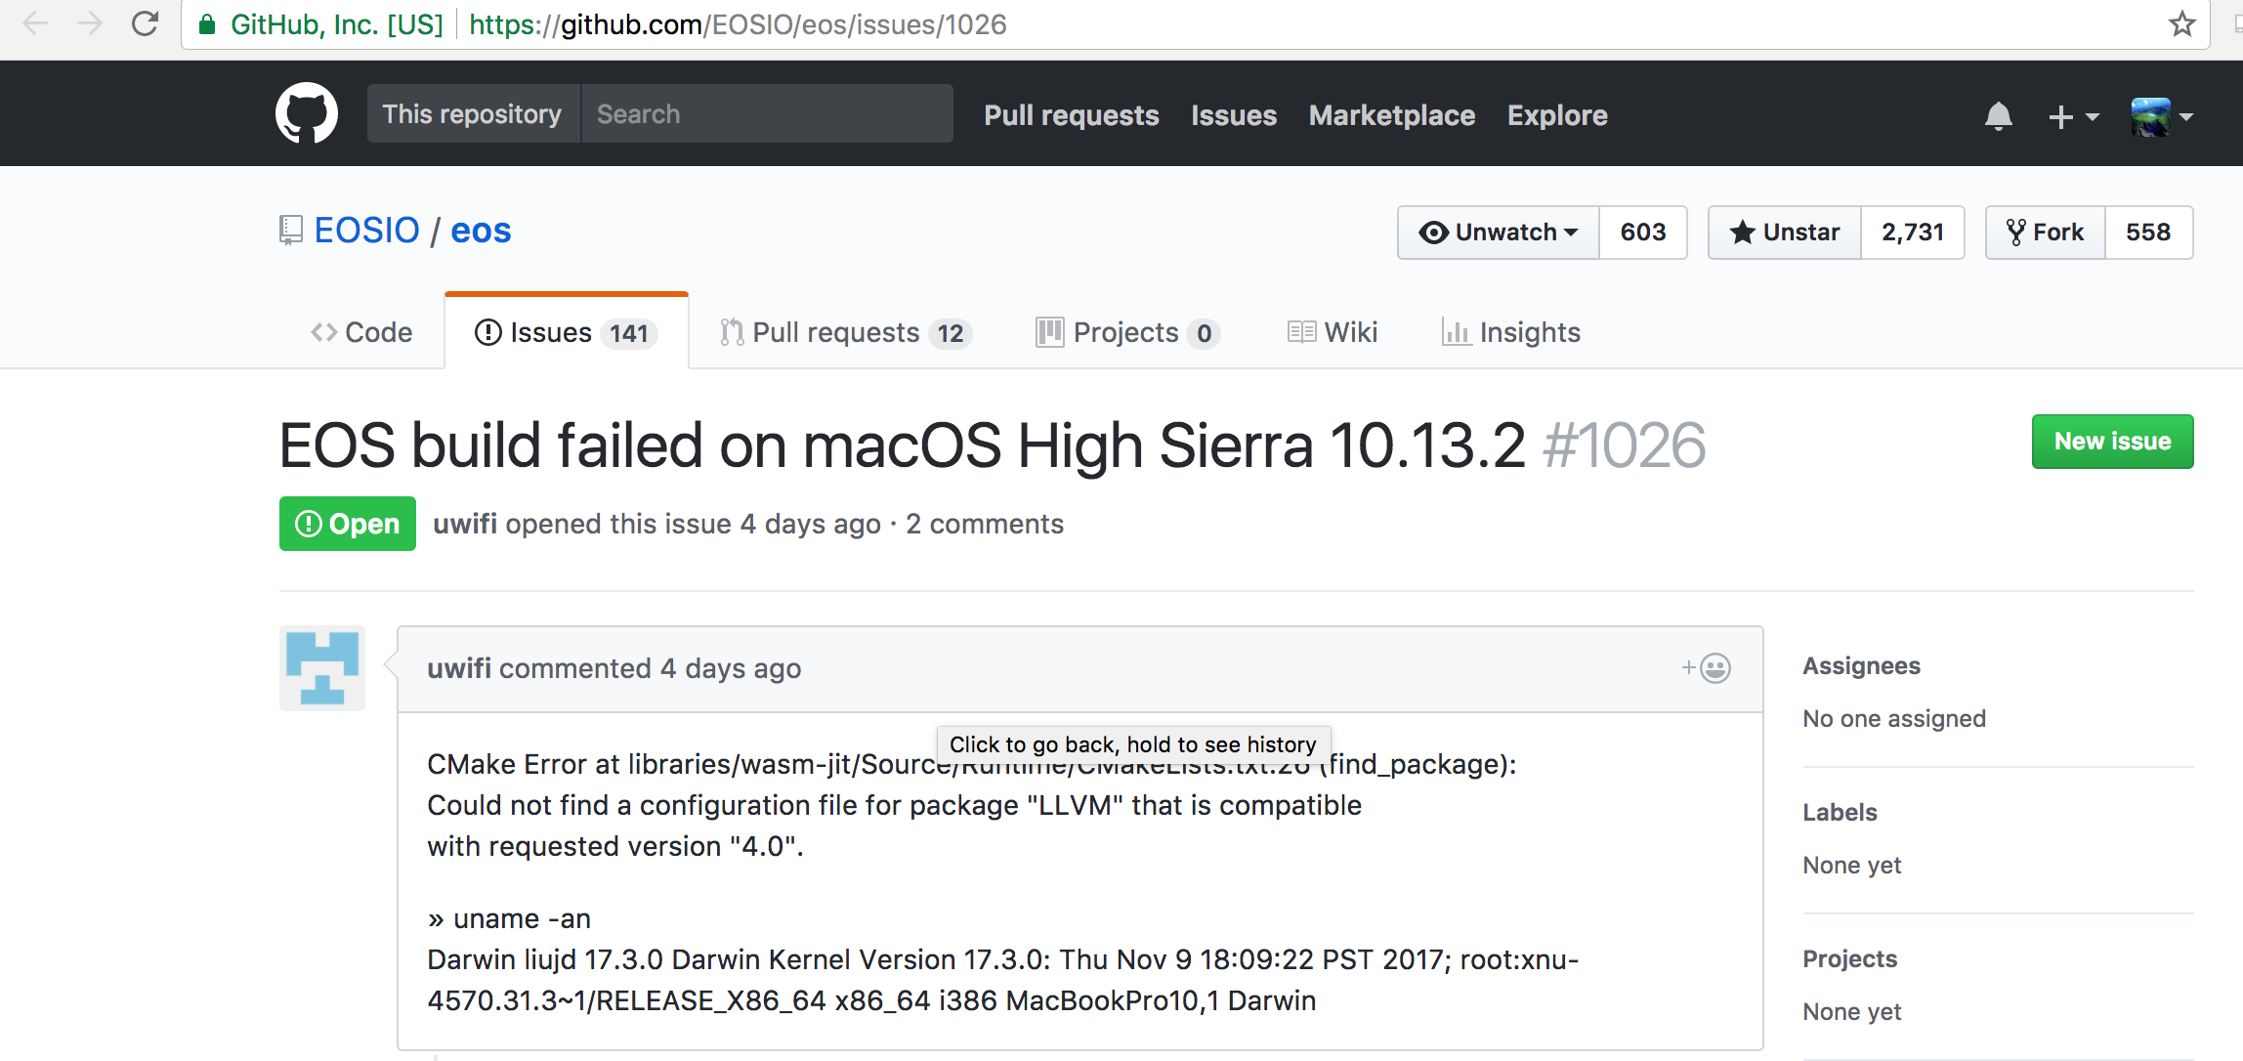The width and height of the screenshot is (2243, 1061).
Task: Toggle Unstar on the repository
Action: pos(1784,233)
